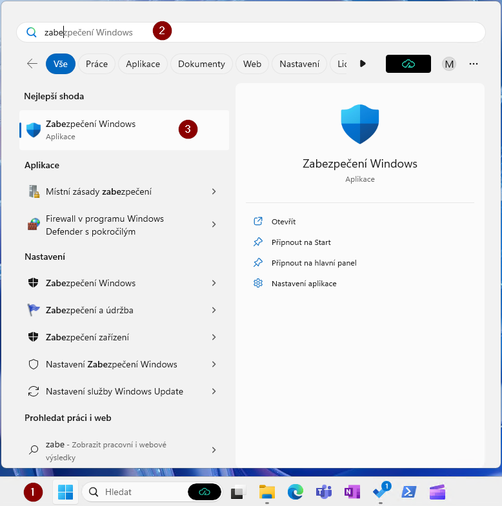Open the M user account avatar
The width and height of the screenshot is (502, 506).
(x=449, y=64)
